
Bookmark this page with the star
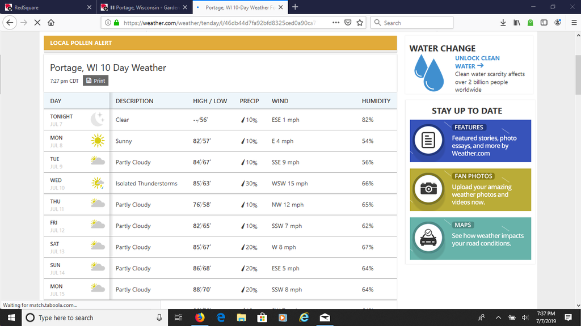[x=360, y=23]
